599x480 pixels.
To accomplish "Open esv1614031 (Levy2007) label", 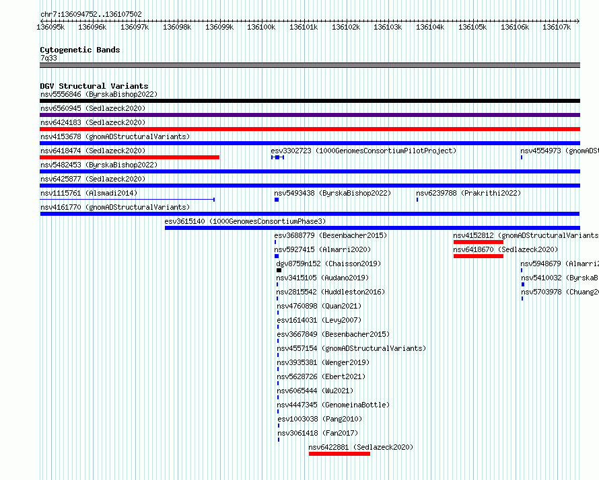I will click(x=319, y=320).
